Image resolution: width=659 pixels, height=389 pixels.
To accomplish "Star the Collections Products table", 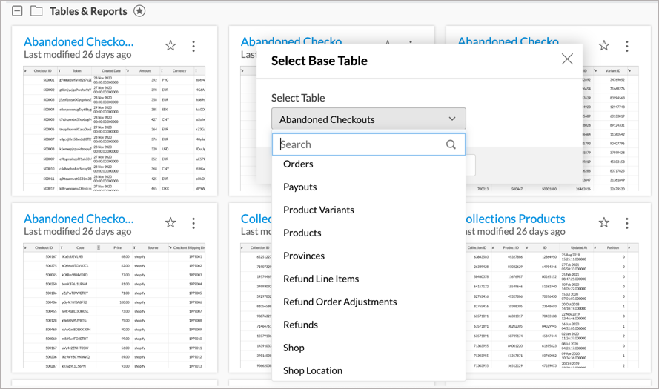I will pyautogui.click(x=603, y=222).
